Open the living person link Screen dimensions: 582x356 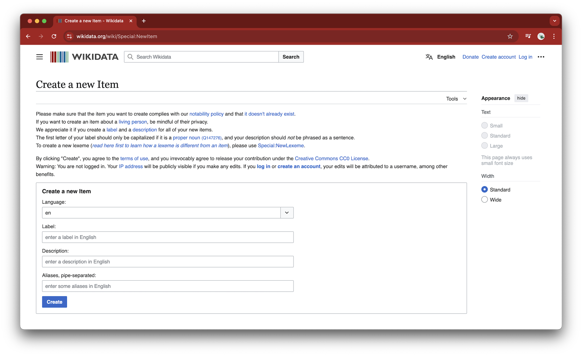pyautogui.click(x=133, y=122)
